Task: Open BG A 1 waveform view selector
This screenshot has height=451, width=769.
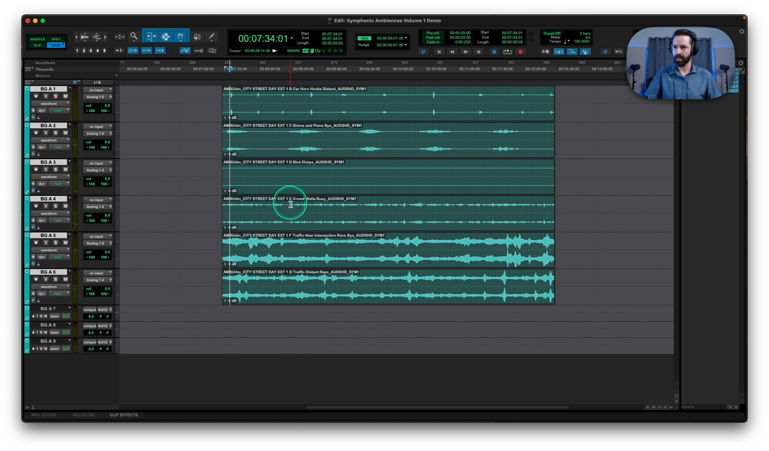Action: 51,104
